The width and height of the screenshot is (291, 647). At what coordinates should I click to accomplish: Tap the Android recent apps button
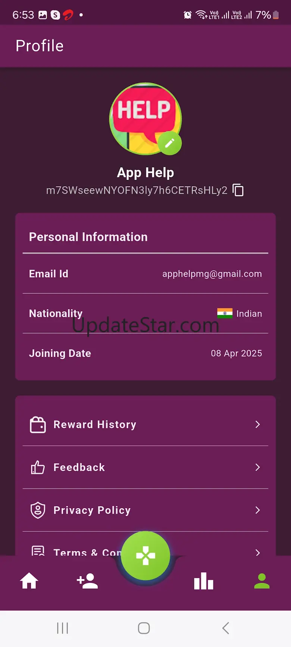(62, 628)
